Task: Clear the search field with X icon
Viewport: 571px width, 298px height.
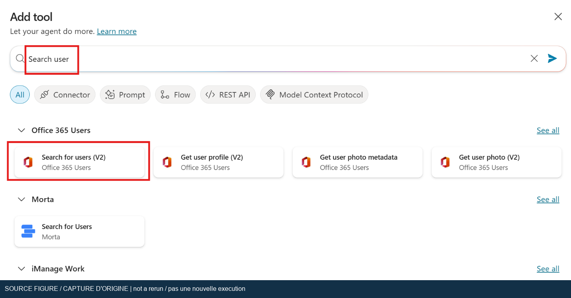Action: click(534, 59)
